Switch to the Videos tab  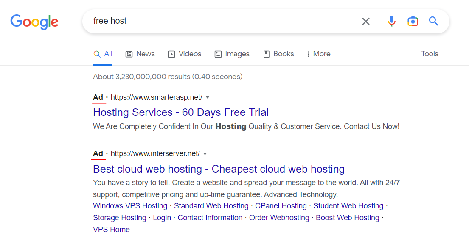pos(185,54)
